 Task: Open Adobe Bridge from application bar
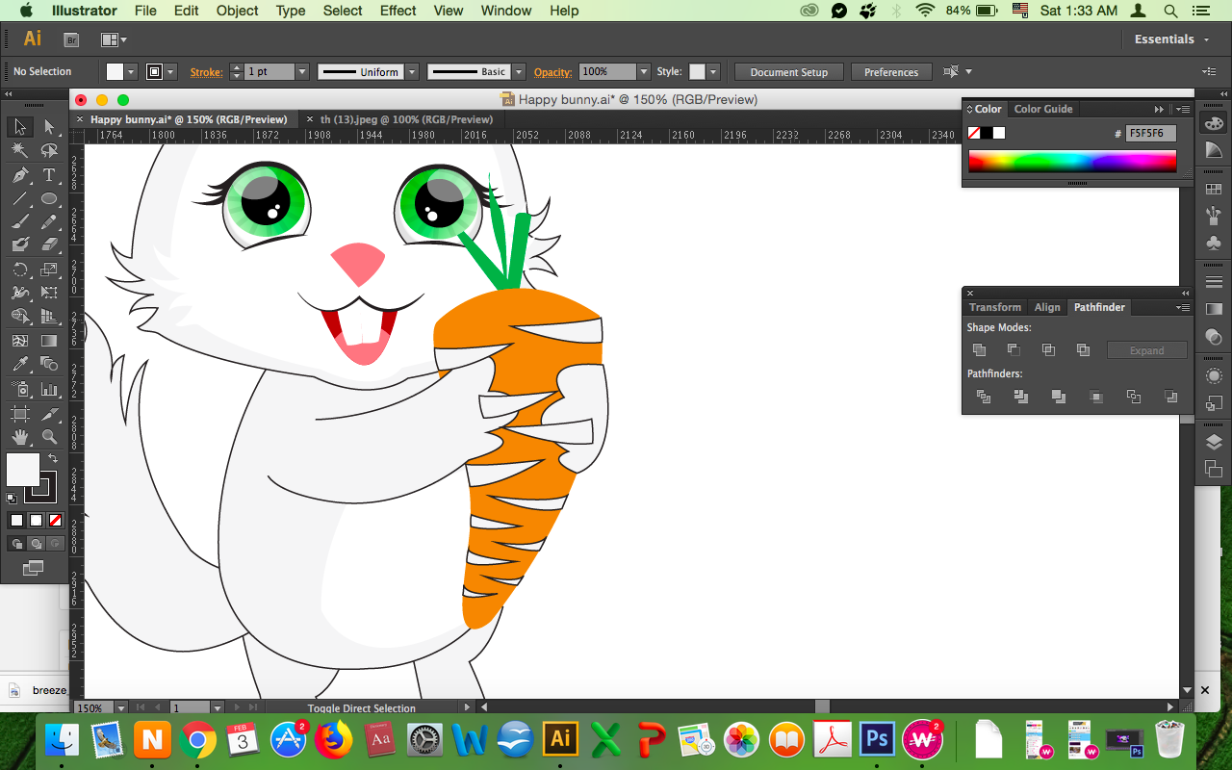click(x=71, y=39)
